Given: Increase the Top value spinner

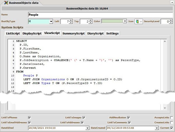Looking at the screenshot, I should point(90,20).
